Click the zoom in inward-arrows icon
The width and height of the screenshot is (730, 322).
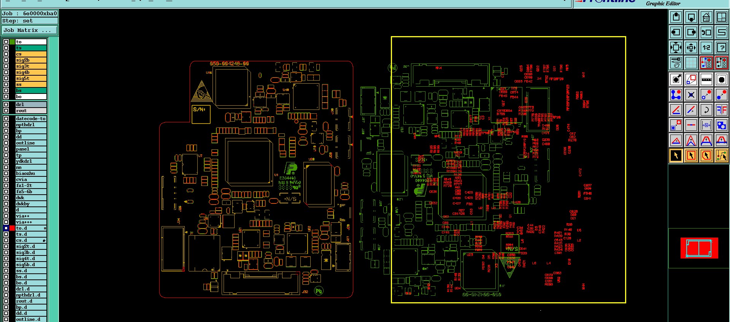pos(691,48)
